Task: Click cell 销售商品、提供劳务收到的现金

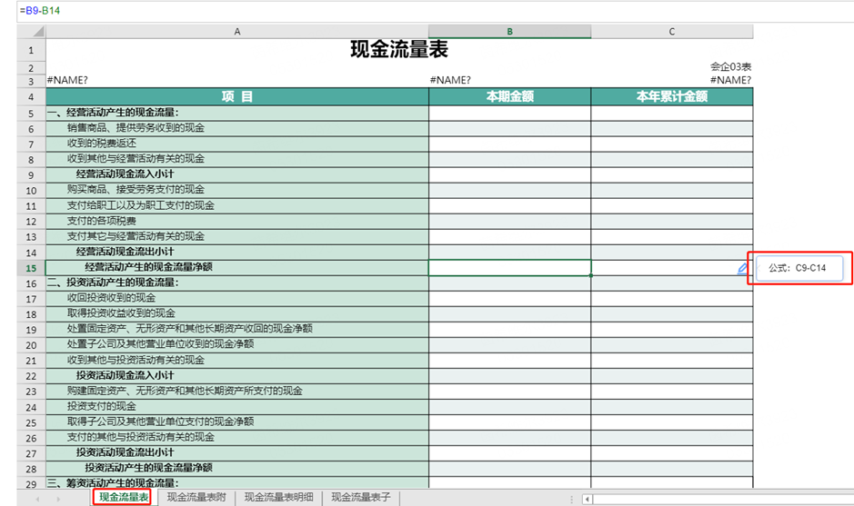Action: pos(237,128)
